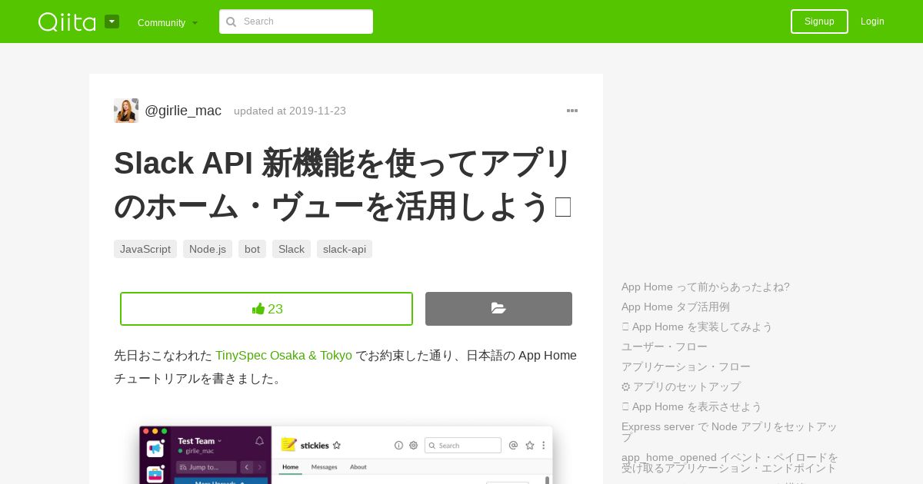
Task: Click the Signup button
Action: click(819, 22)
